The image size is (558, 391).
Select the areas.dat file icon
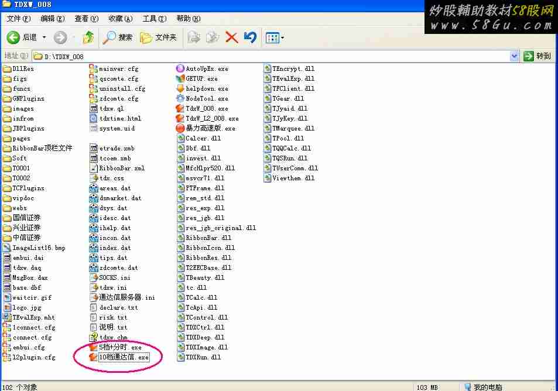(93, 188)
